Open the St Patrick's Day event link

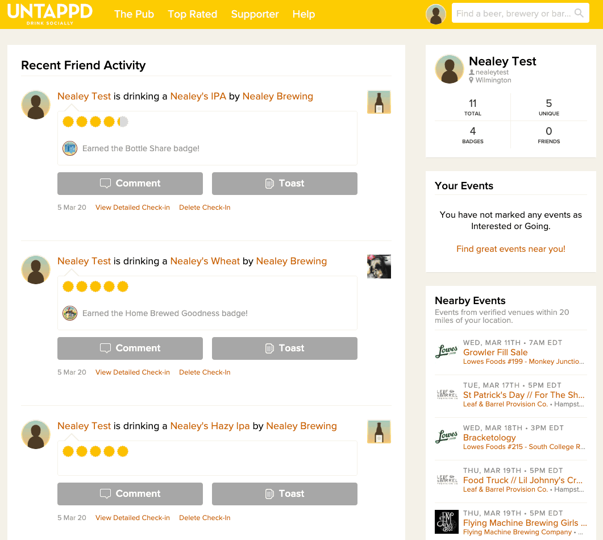tap(524, 395)
